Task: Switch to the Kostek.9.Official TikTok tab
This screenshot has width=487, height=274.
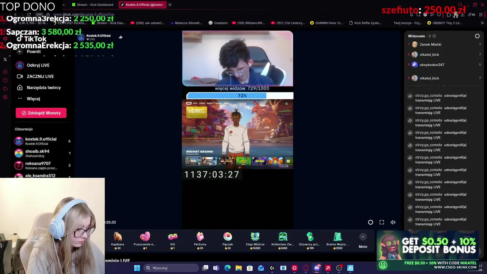Action: (142, 5)
